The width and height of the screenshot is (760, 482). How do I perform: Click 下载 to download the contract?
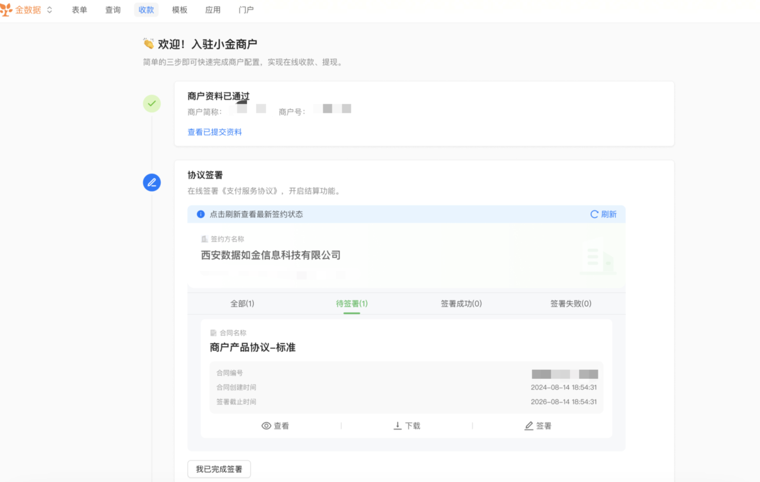[x=407, y=426]
